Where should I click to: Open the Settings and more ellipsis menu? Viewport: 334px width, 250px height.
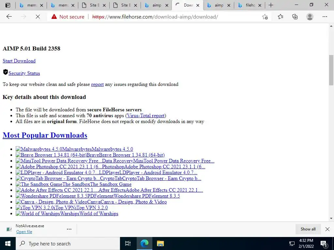325,17
